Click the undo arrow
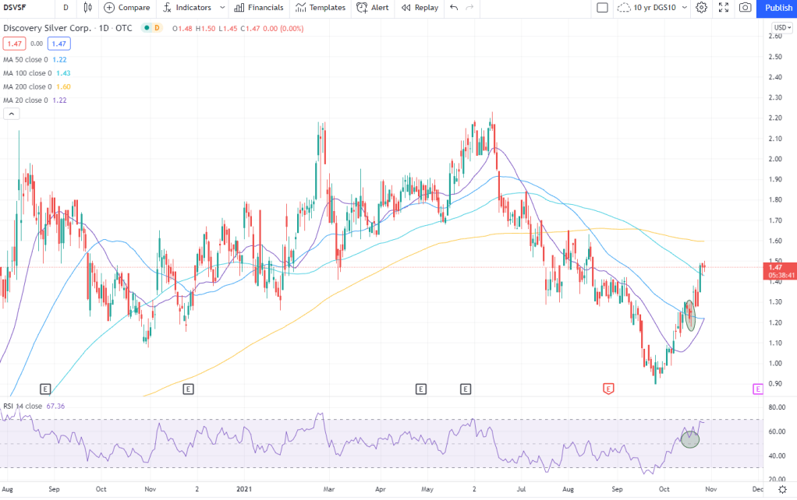The width and height of the screenshot is (797, 500). [454, 8]
